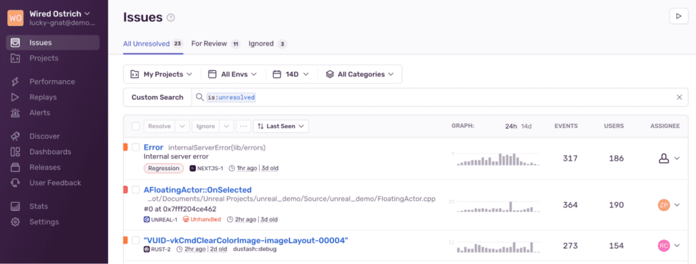Tick the select-all issues checkbox
The height and width of the screenshot is (264, 696).
coord(136,127)
